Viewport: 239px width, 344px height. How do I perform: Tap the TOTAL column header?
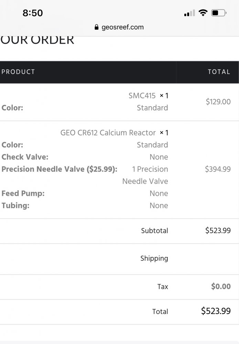[x=219, y=72]
